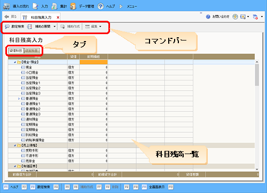Open the dropdown arrow at far top right

coord(262,17)
